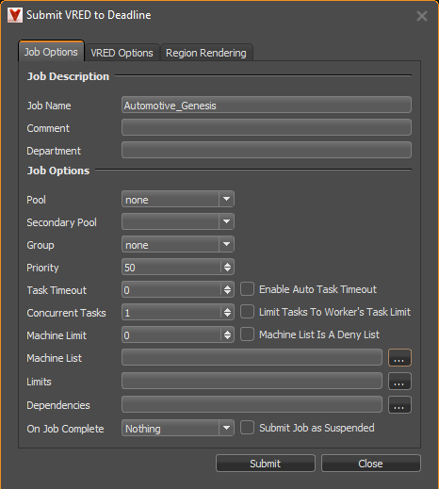Close the Submit VRED to Deadline dialog

coord(422,16)
